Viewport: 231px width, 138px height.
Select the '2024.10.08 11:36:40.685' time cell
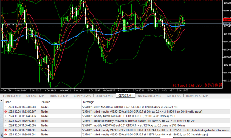22,121
